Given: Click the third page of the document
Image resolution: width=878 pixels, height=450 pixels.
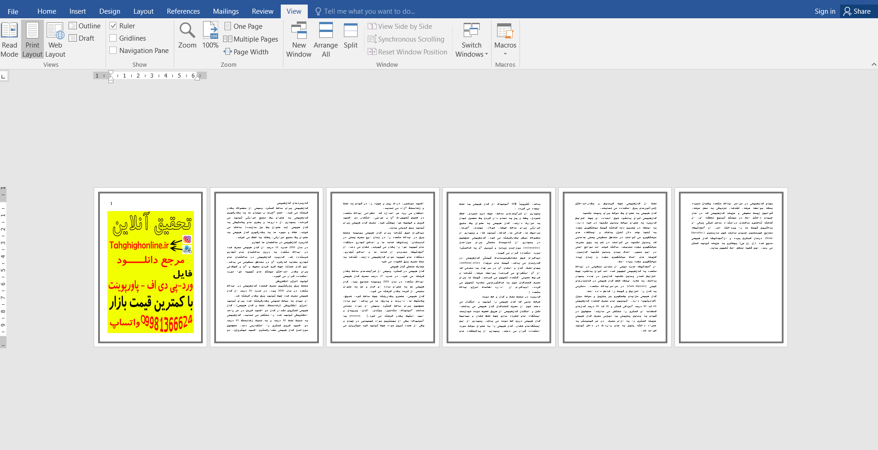Looking at the screenshot, I should [x=383, y=267].
